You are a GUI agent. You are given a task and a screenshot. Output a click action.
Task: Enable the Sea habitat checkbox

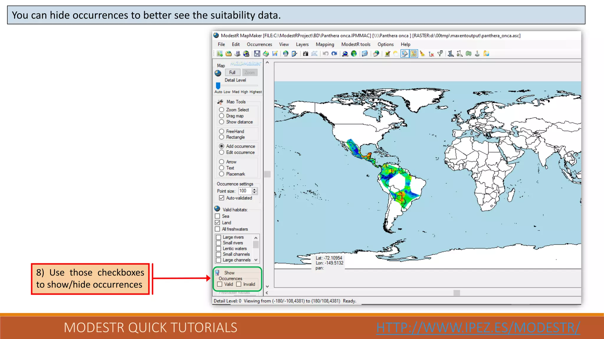pyautogui.click(x=217, y=216)
